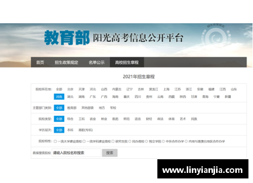Filter schools by 湖南
Screen dimensions: 253x183
point(81,97)
